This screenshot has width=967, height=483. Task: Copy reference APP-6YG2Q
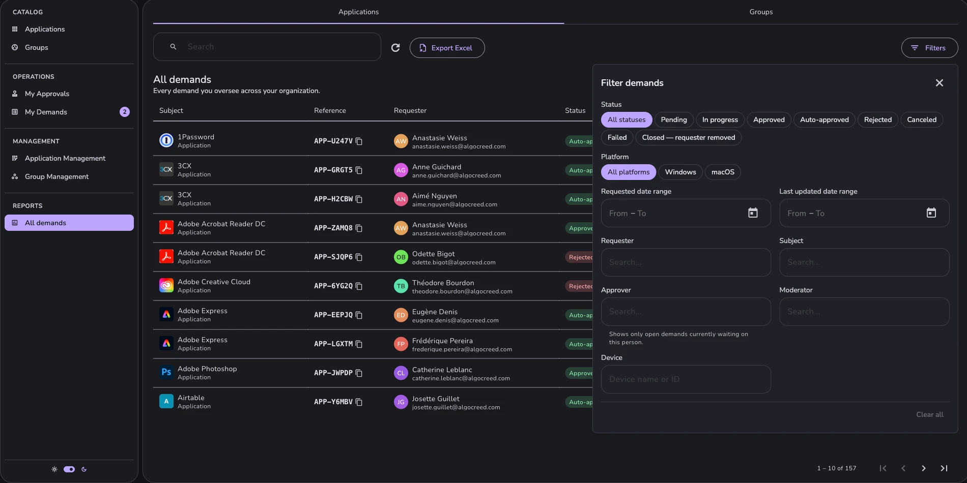[x=359, y=286]
